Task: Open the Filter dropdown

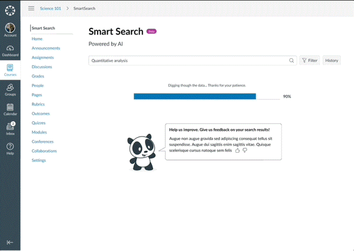Action: [x=310, y=61]
